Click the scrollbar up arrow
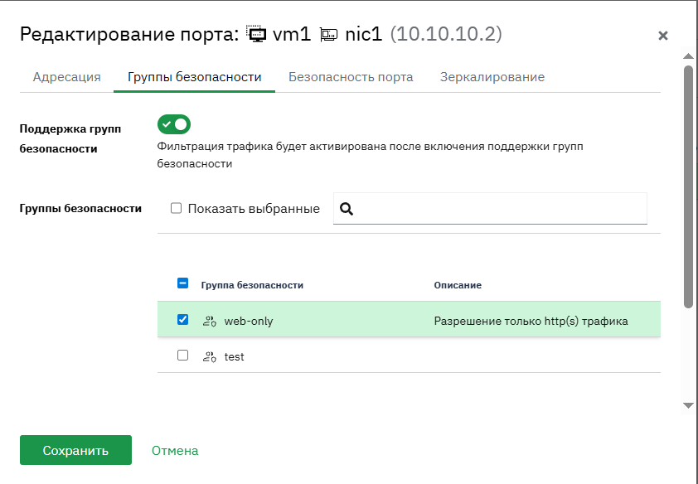698x484 pixels. 688,56
